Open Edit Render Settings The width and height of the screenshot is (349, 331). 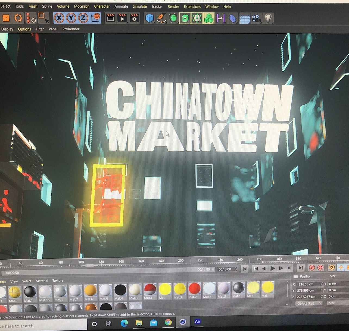(x=134, y=18)
